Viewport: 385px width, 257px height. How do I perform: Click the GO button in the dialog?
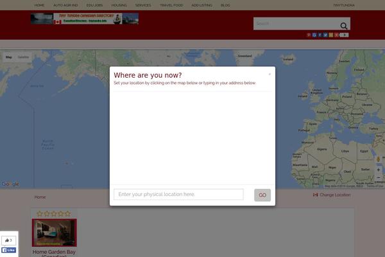(x=262, y=195)
